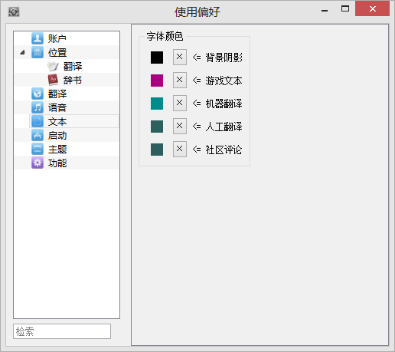Reset the 社区评论 color with X button
This screenshot has width=395, height=352.
pos(180,149)
